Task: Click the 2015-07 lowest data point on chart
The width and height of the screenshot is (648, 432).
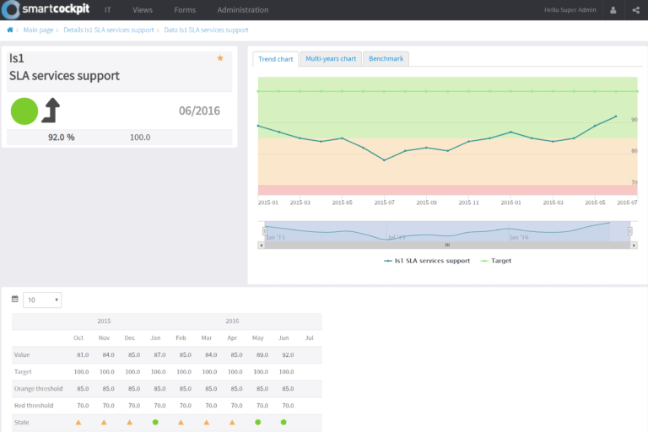Action: (385, 160)
